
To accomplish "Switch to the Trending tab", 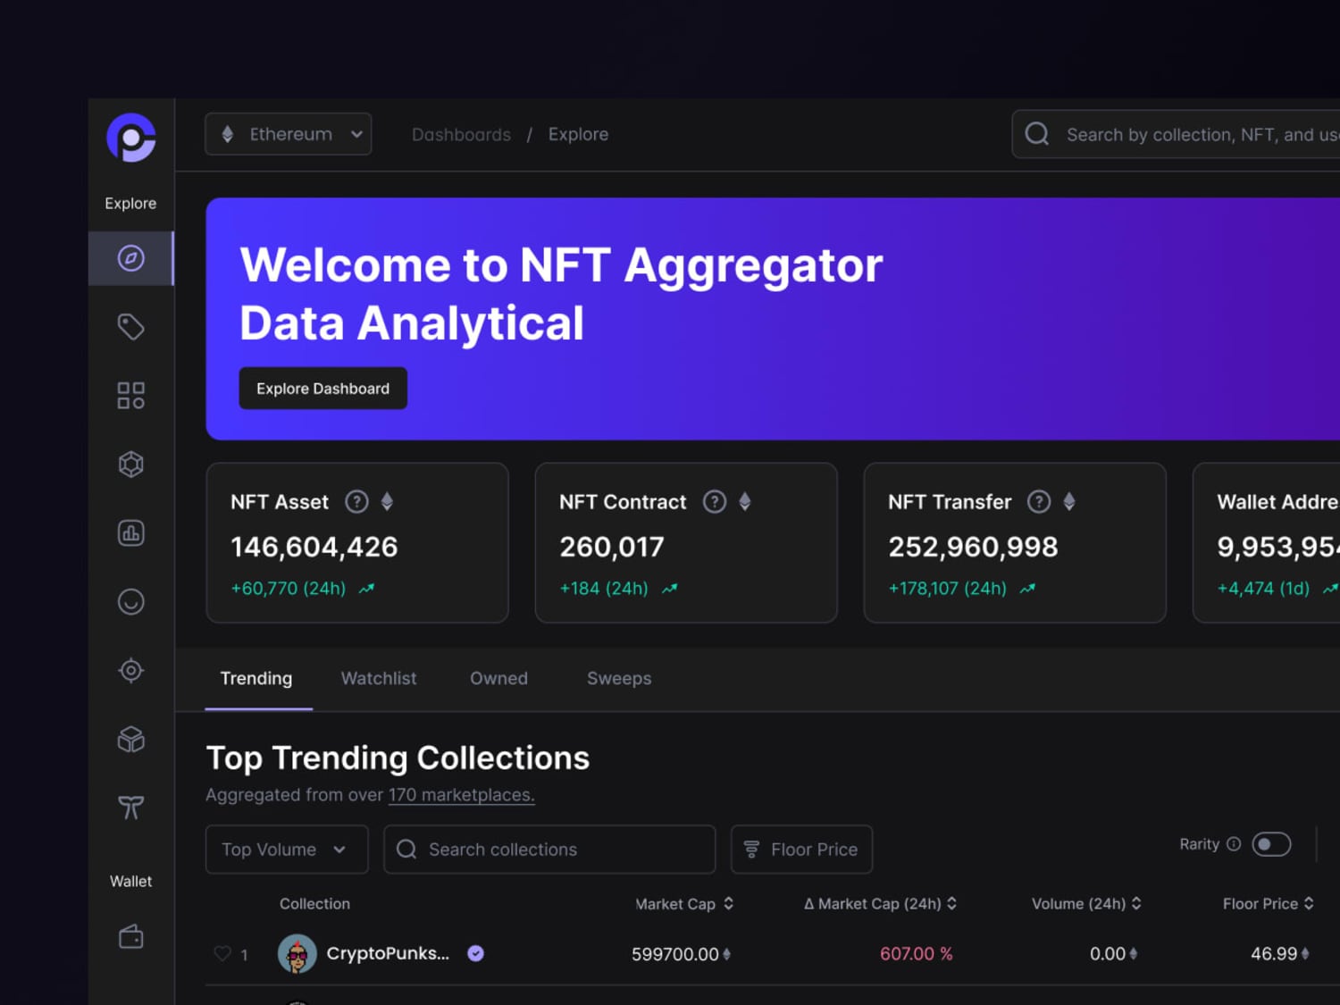I will tap(256, 678).
